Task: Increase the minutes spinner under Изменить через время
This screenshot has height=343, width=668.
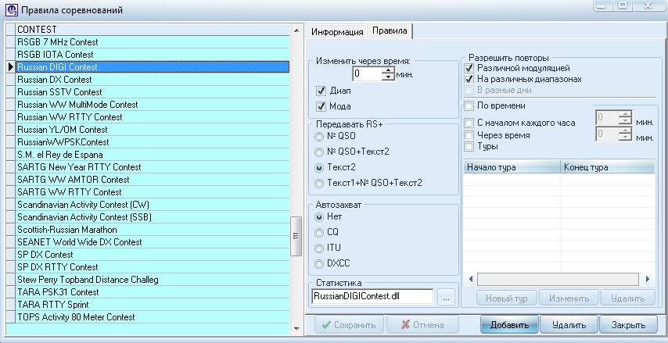Action: click(x=388, y=70)
